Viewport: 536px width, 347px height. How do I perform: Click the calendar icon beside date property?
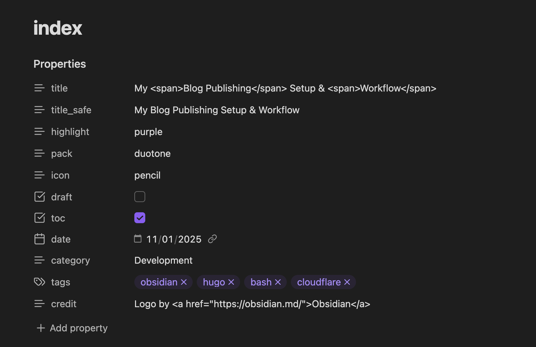point(40,239)
